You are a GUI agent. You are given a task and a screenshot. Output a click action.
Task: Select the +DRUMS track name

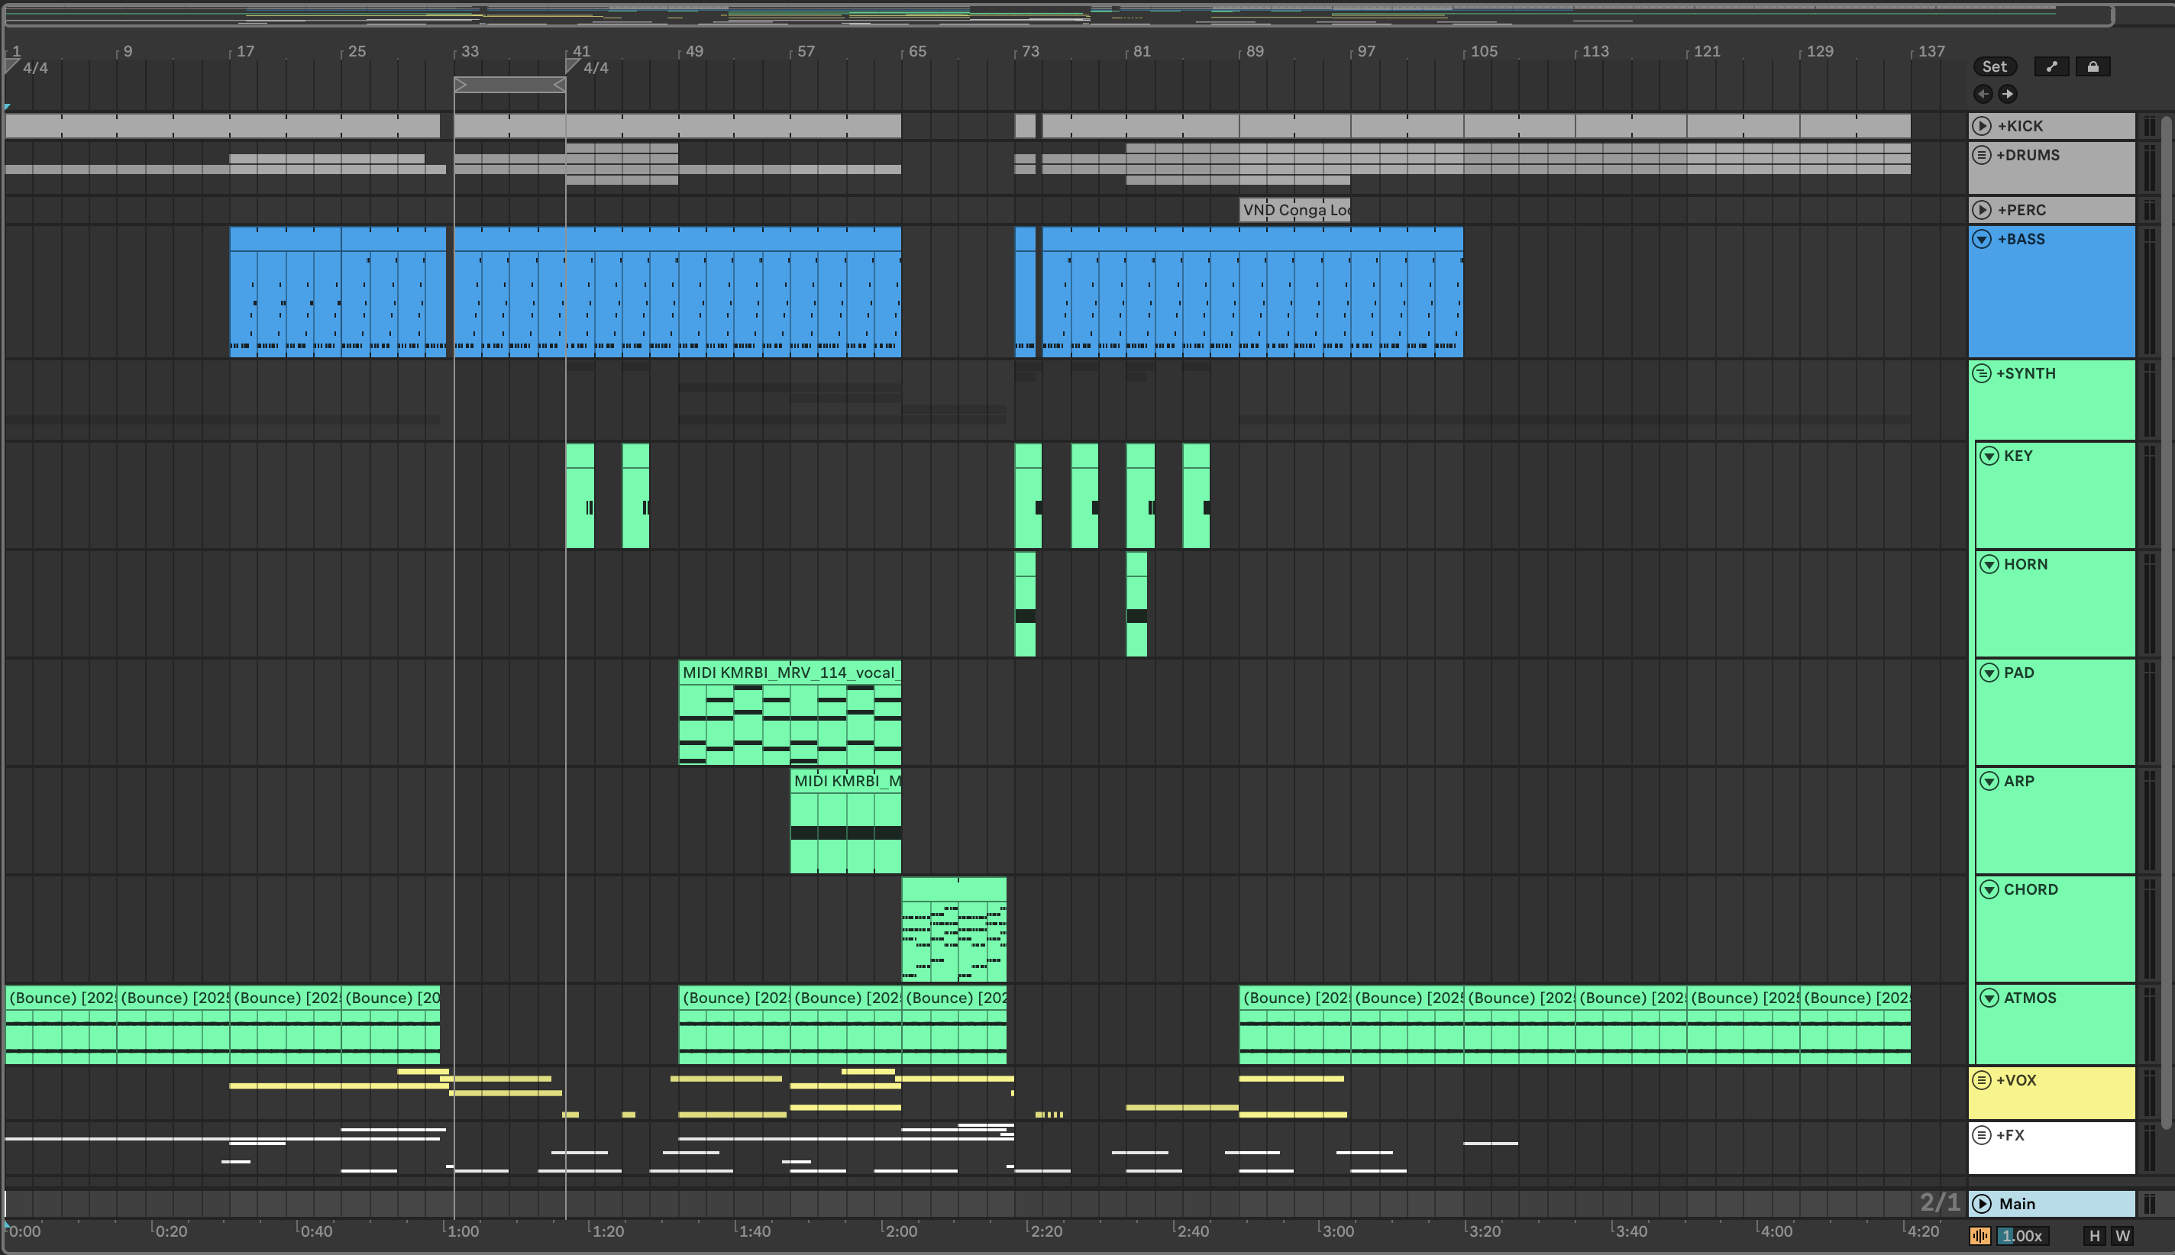2028,155
